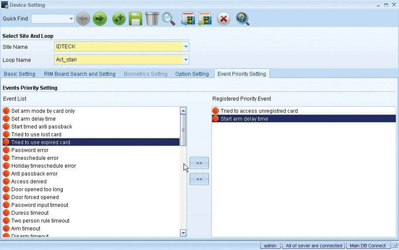Switch to the Basic Setting tab
Image resolution: width=399 pixels, height=250 pixels.
20,74
